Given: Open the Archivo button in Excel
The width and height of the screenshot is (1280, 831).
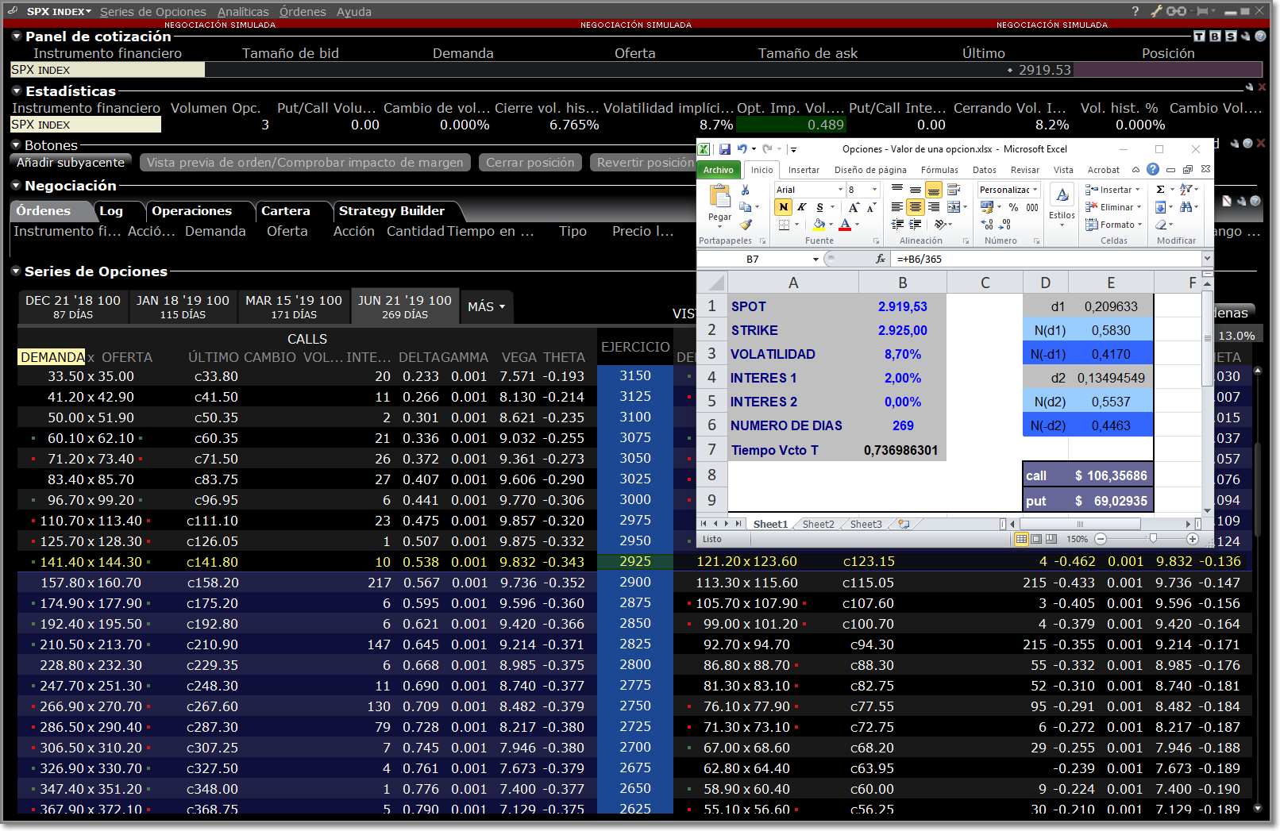Looking at the screenshot, I should pos(719,170).
